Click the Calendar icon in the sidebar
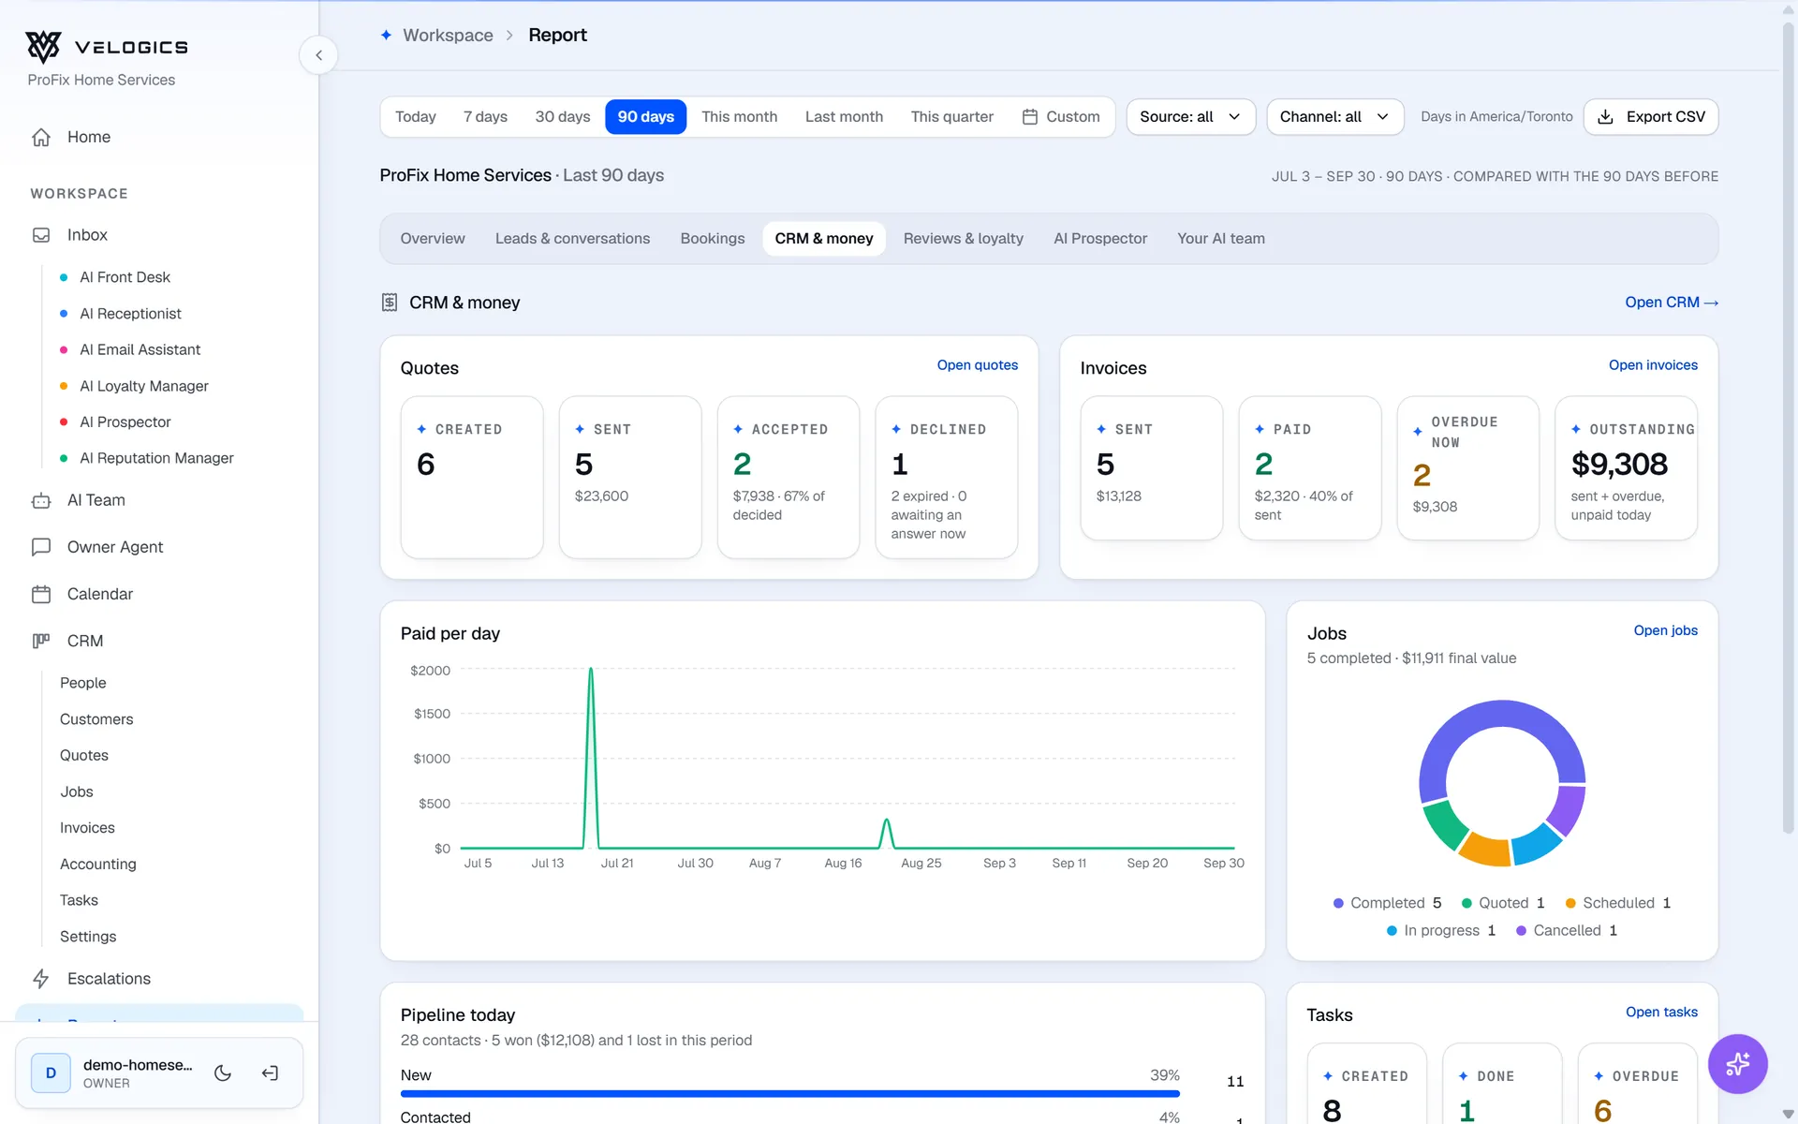Viewport: 1798px width, 1124px height. (x=41, y=594)
